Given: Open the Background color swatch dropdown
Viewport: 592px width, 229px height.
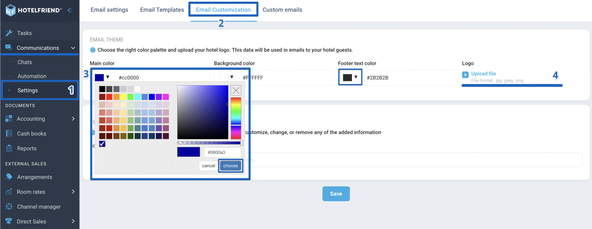Looking at the screenshot, I should 227,77.
